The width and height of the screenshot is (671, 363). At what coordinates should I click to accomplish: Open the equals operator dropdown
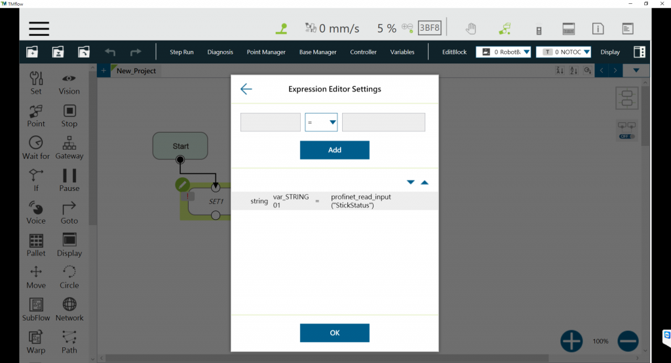pos(321,122)
